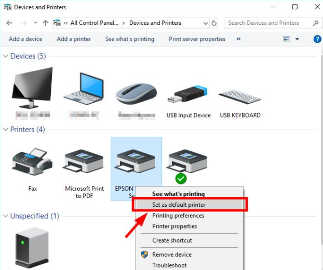Viewport: 323px width, 270px height.
Task: Open Printing preferences from context menu
Action: coord(178,216)
